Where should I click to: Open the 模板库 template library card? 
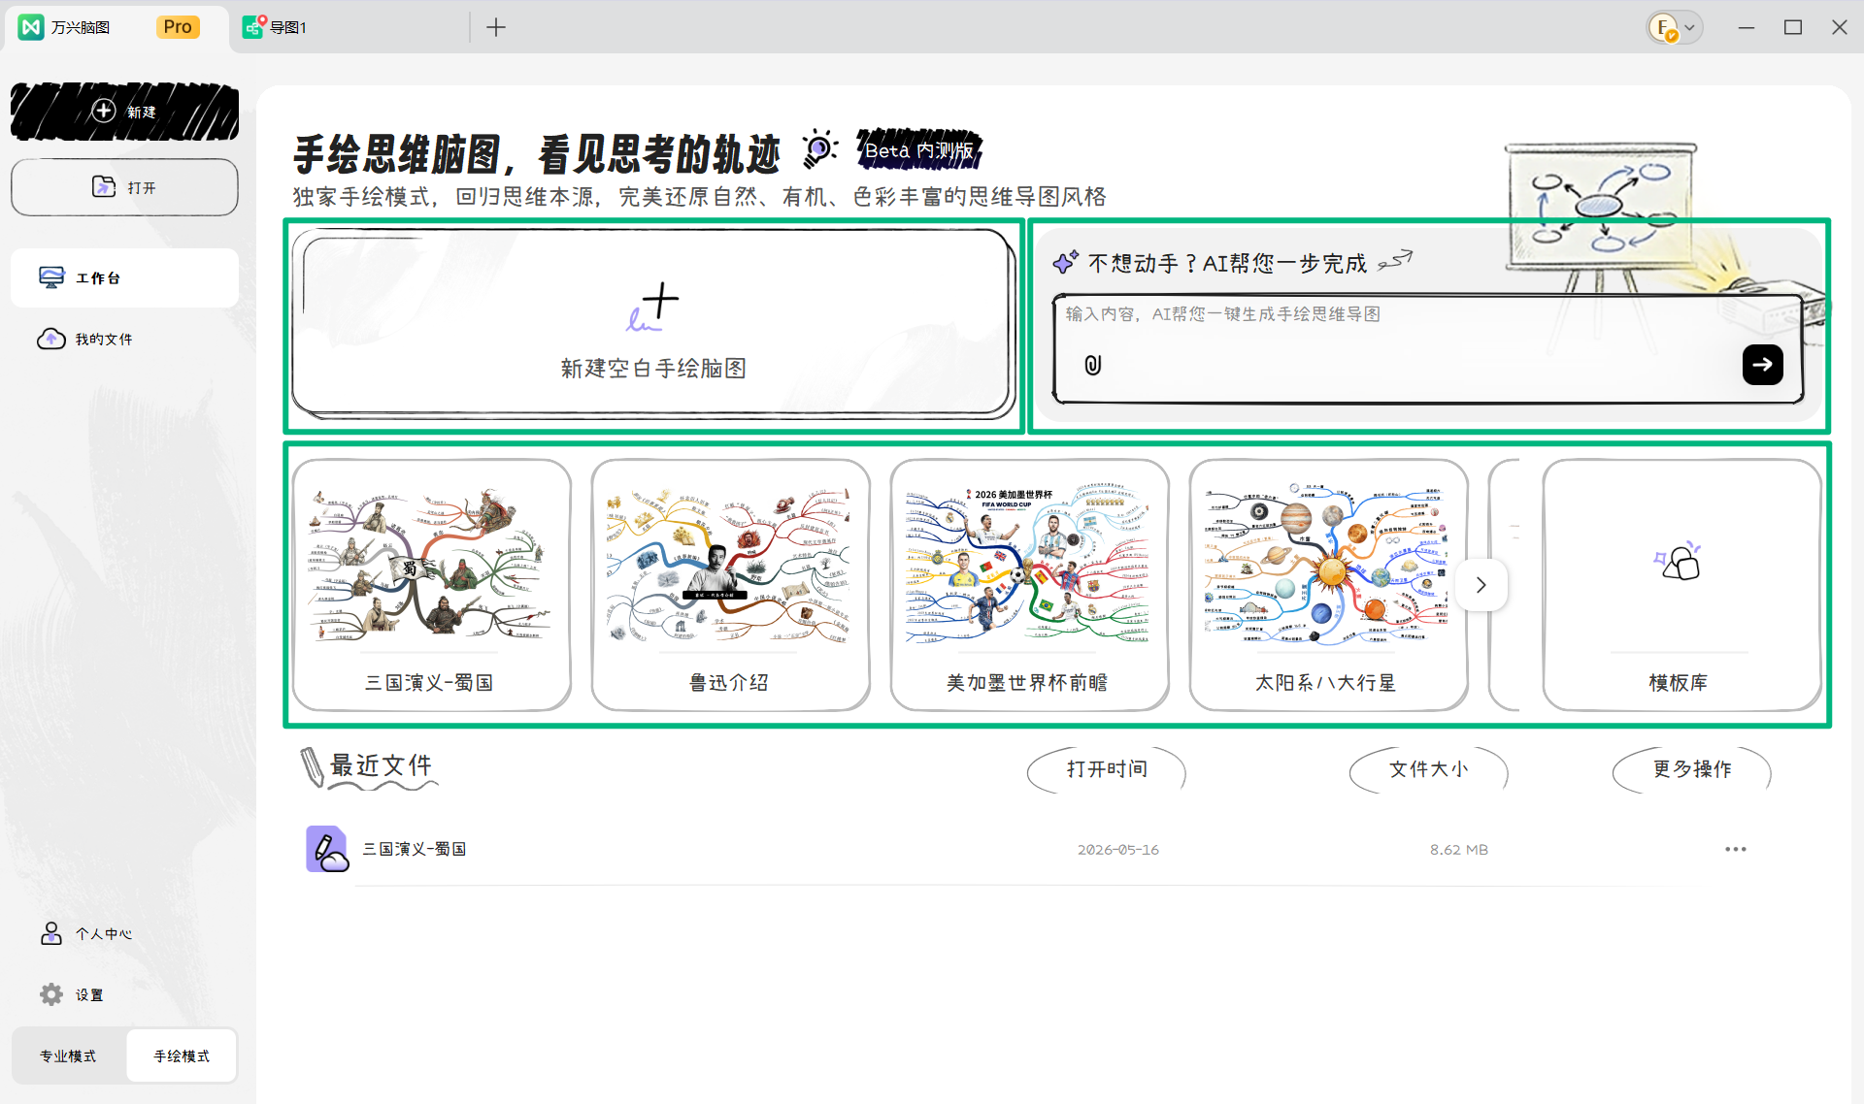click(x=1681, y=585)
